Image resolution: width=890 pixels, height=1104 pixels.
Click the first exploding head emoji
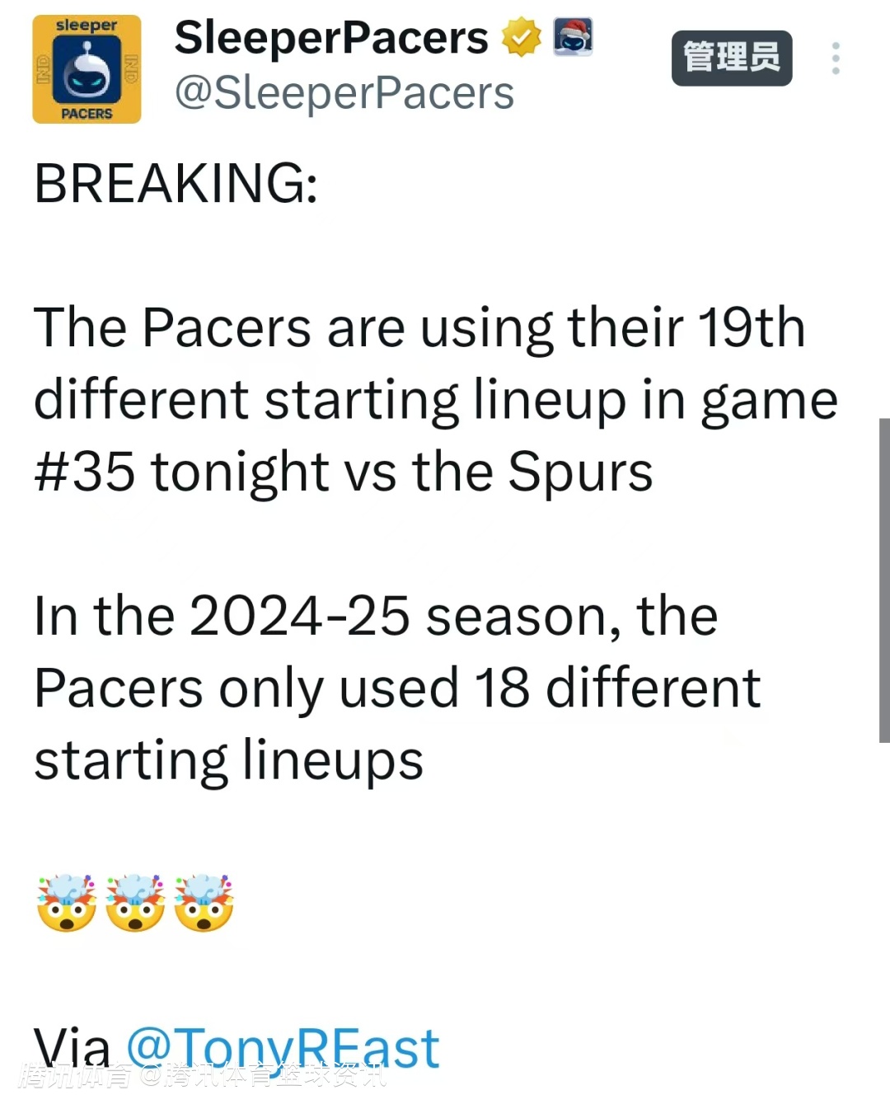pos(67,904)
